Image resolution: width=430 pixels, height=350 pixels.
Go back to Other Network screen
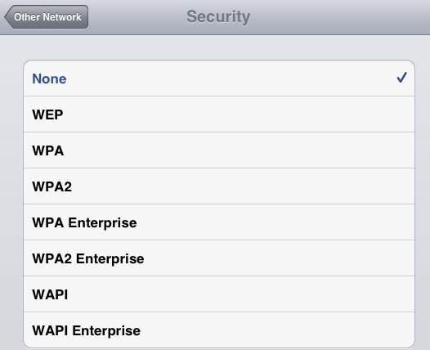pyautogui.click(x=46, y=16)
